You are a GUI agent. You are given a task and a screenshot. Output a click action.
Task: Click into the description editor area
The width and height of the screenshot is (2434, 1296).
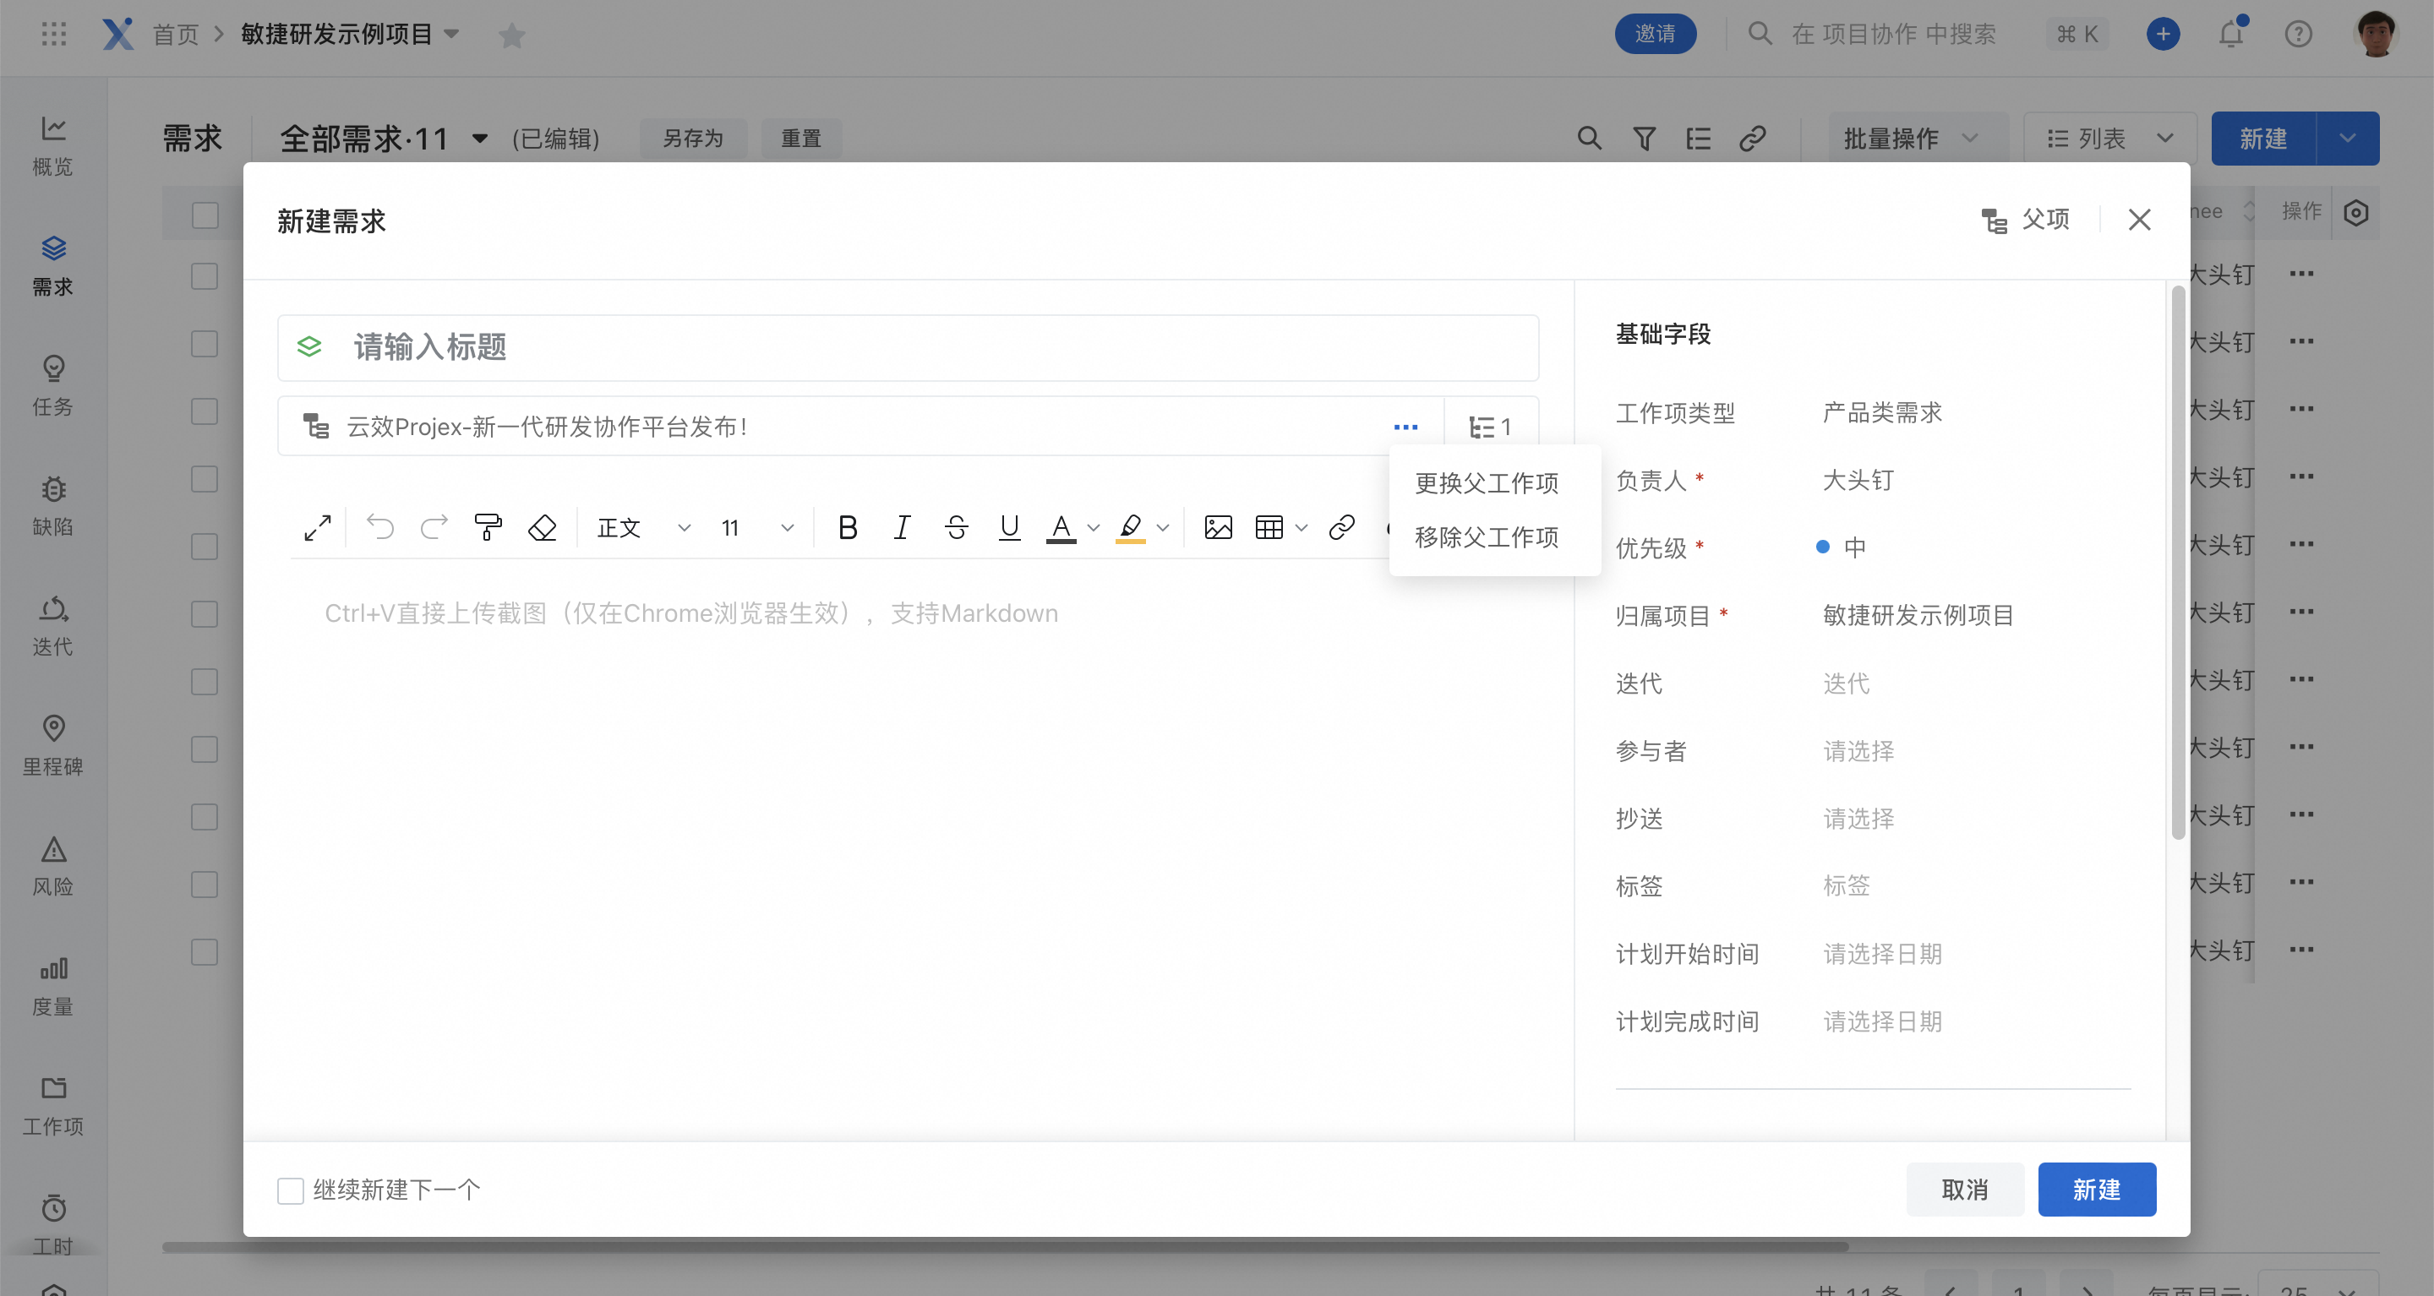(x=908, y=841)
